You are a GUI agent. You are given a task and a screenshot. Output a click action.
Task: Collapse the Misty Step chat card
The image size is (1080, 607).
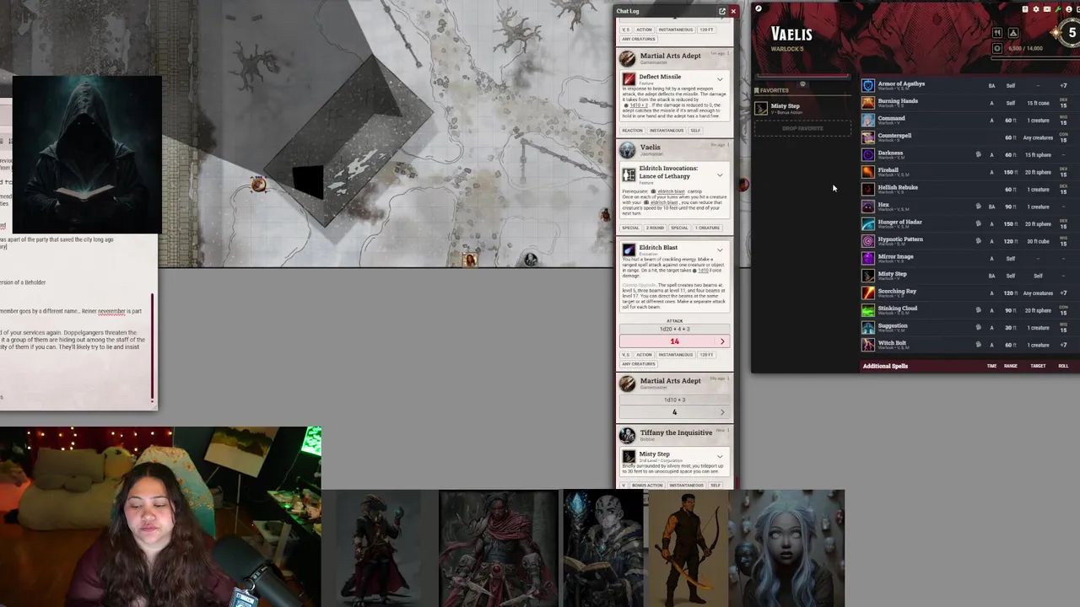click(x=720, y=456)
